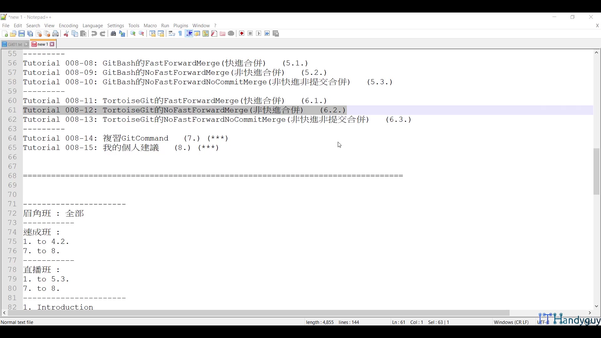Save the current document via toolbar

22,34
